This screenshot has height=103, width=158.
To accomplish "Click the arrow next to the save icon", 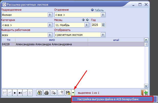I will [x=73, y=93].
